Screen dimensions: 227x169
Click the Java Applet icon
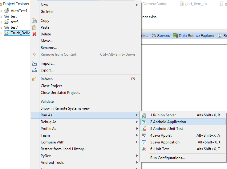pos(144,135)
